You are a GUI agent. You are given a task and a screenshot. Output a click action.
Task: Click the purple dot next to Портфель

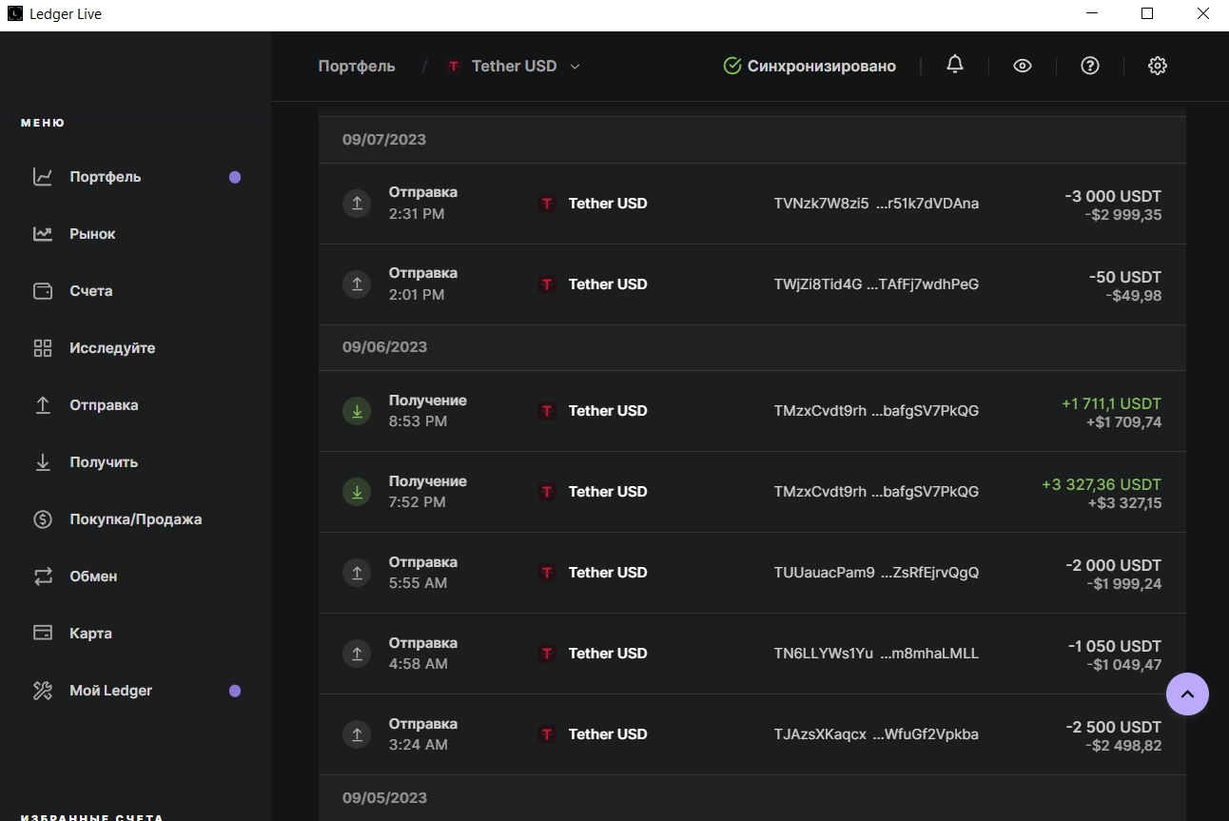tap(235, 177)
